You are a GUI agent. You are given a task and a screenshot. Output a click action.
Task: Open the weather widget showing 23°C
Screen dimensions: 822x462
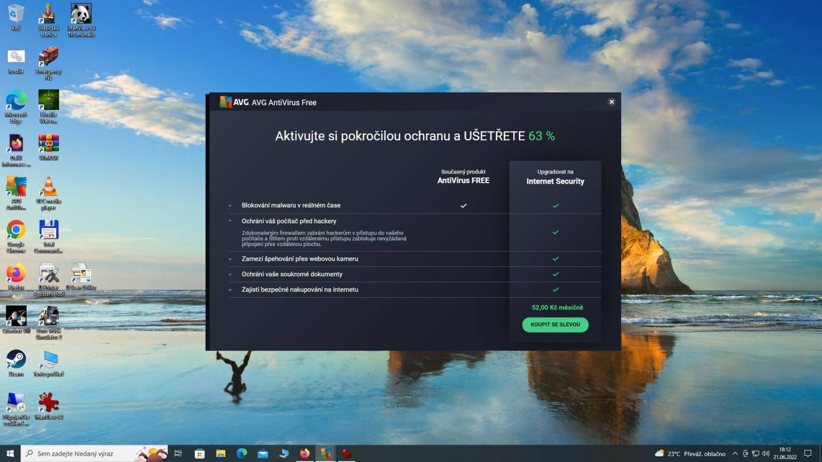[x=690, y=454]
